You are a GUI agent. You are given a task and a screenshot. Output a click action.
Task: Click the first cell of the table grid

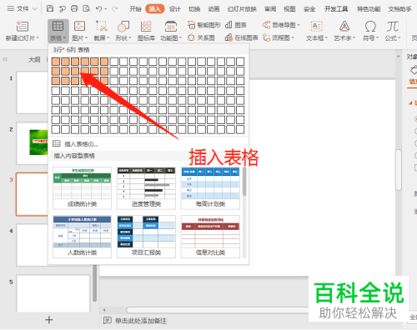pos(56,62)
